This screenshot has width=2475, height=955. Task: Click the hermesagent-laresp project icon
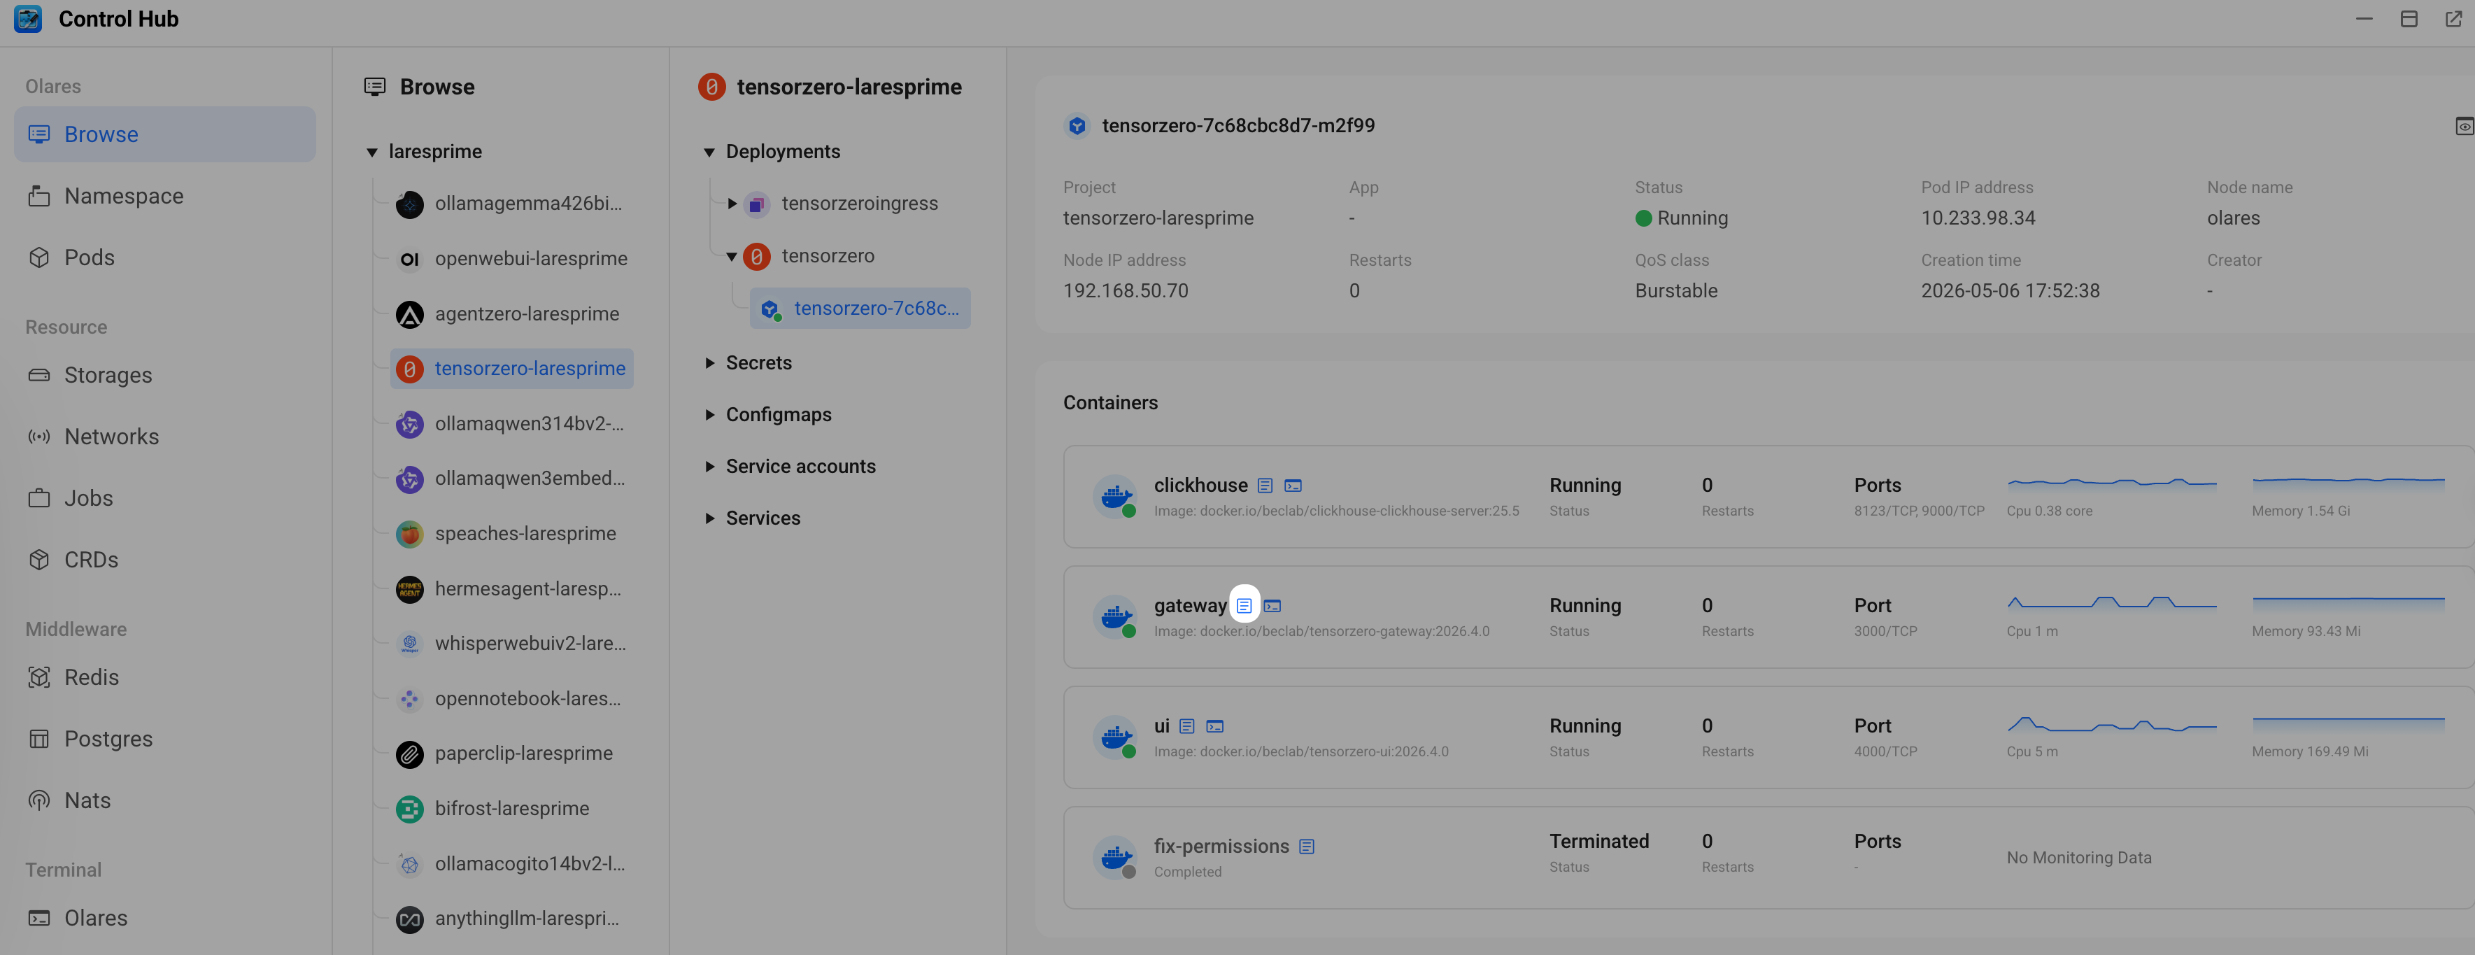click(x=410, y=589)
